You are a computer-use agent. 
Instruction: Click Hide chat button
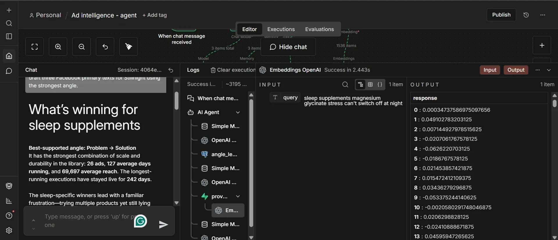tap(288, 47)
